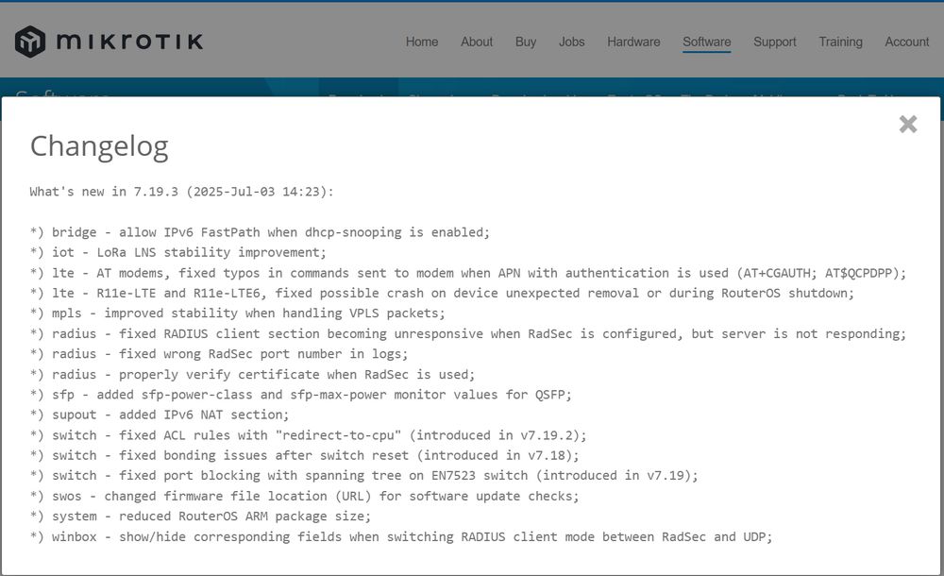
Task: Go to the About page
Action: pyautogui.click(x=477, y=42)
